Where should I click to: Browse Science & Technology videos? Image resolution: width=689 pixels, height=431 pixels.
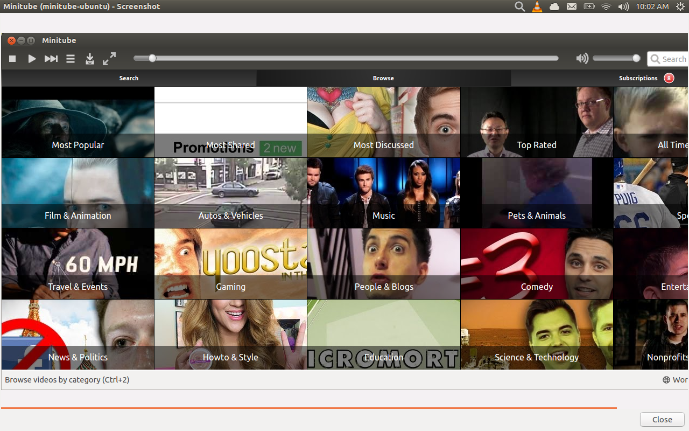(x=537, y=335)
